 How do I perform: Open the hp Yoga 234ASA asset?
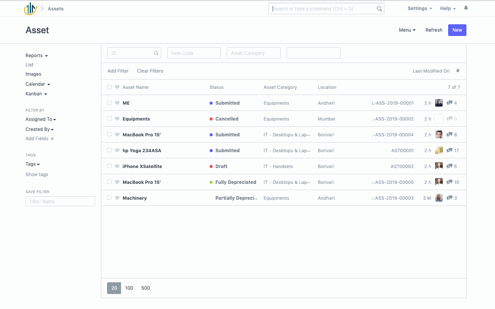[x=142, y=151]
